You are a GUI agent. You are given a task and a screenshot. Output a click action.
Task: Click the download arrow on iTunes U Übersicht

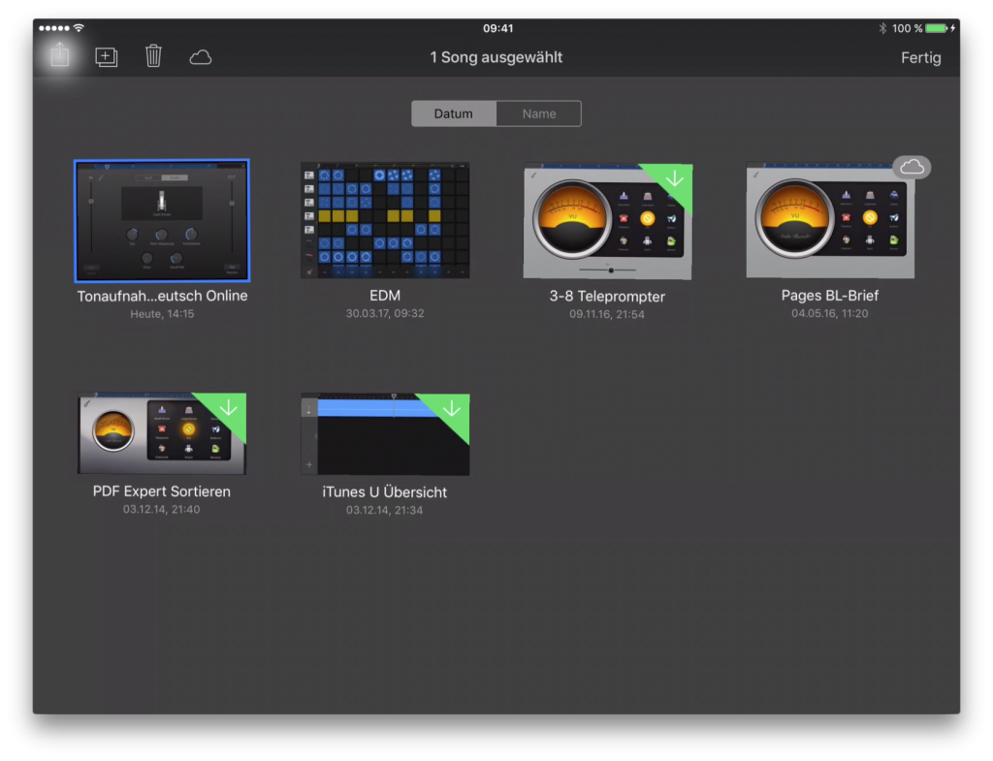coord(452,410)
